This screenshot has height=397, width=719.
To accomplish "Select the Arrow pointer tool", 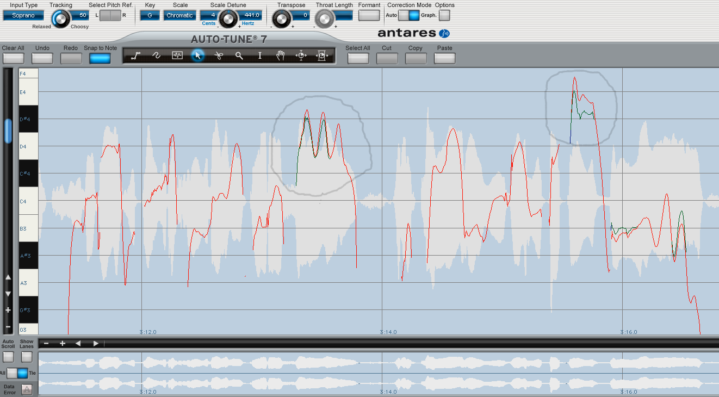I will (x=198, y=55).
